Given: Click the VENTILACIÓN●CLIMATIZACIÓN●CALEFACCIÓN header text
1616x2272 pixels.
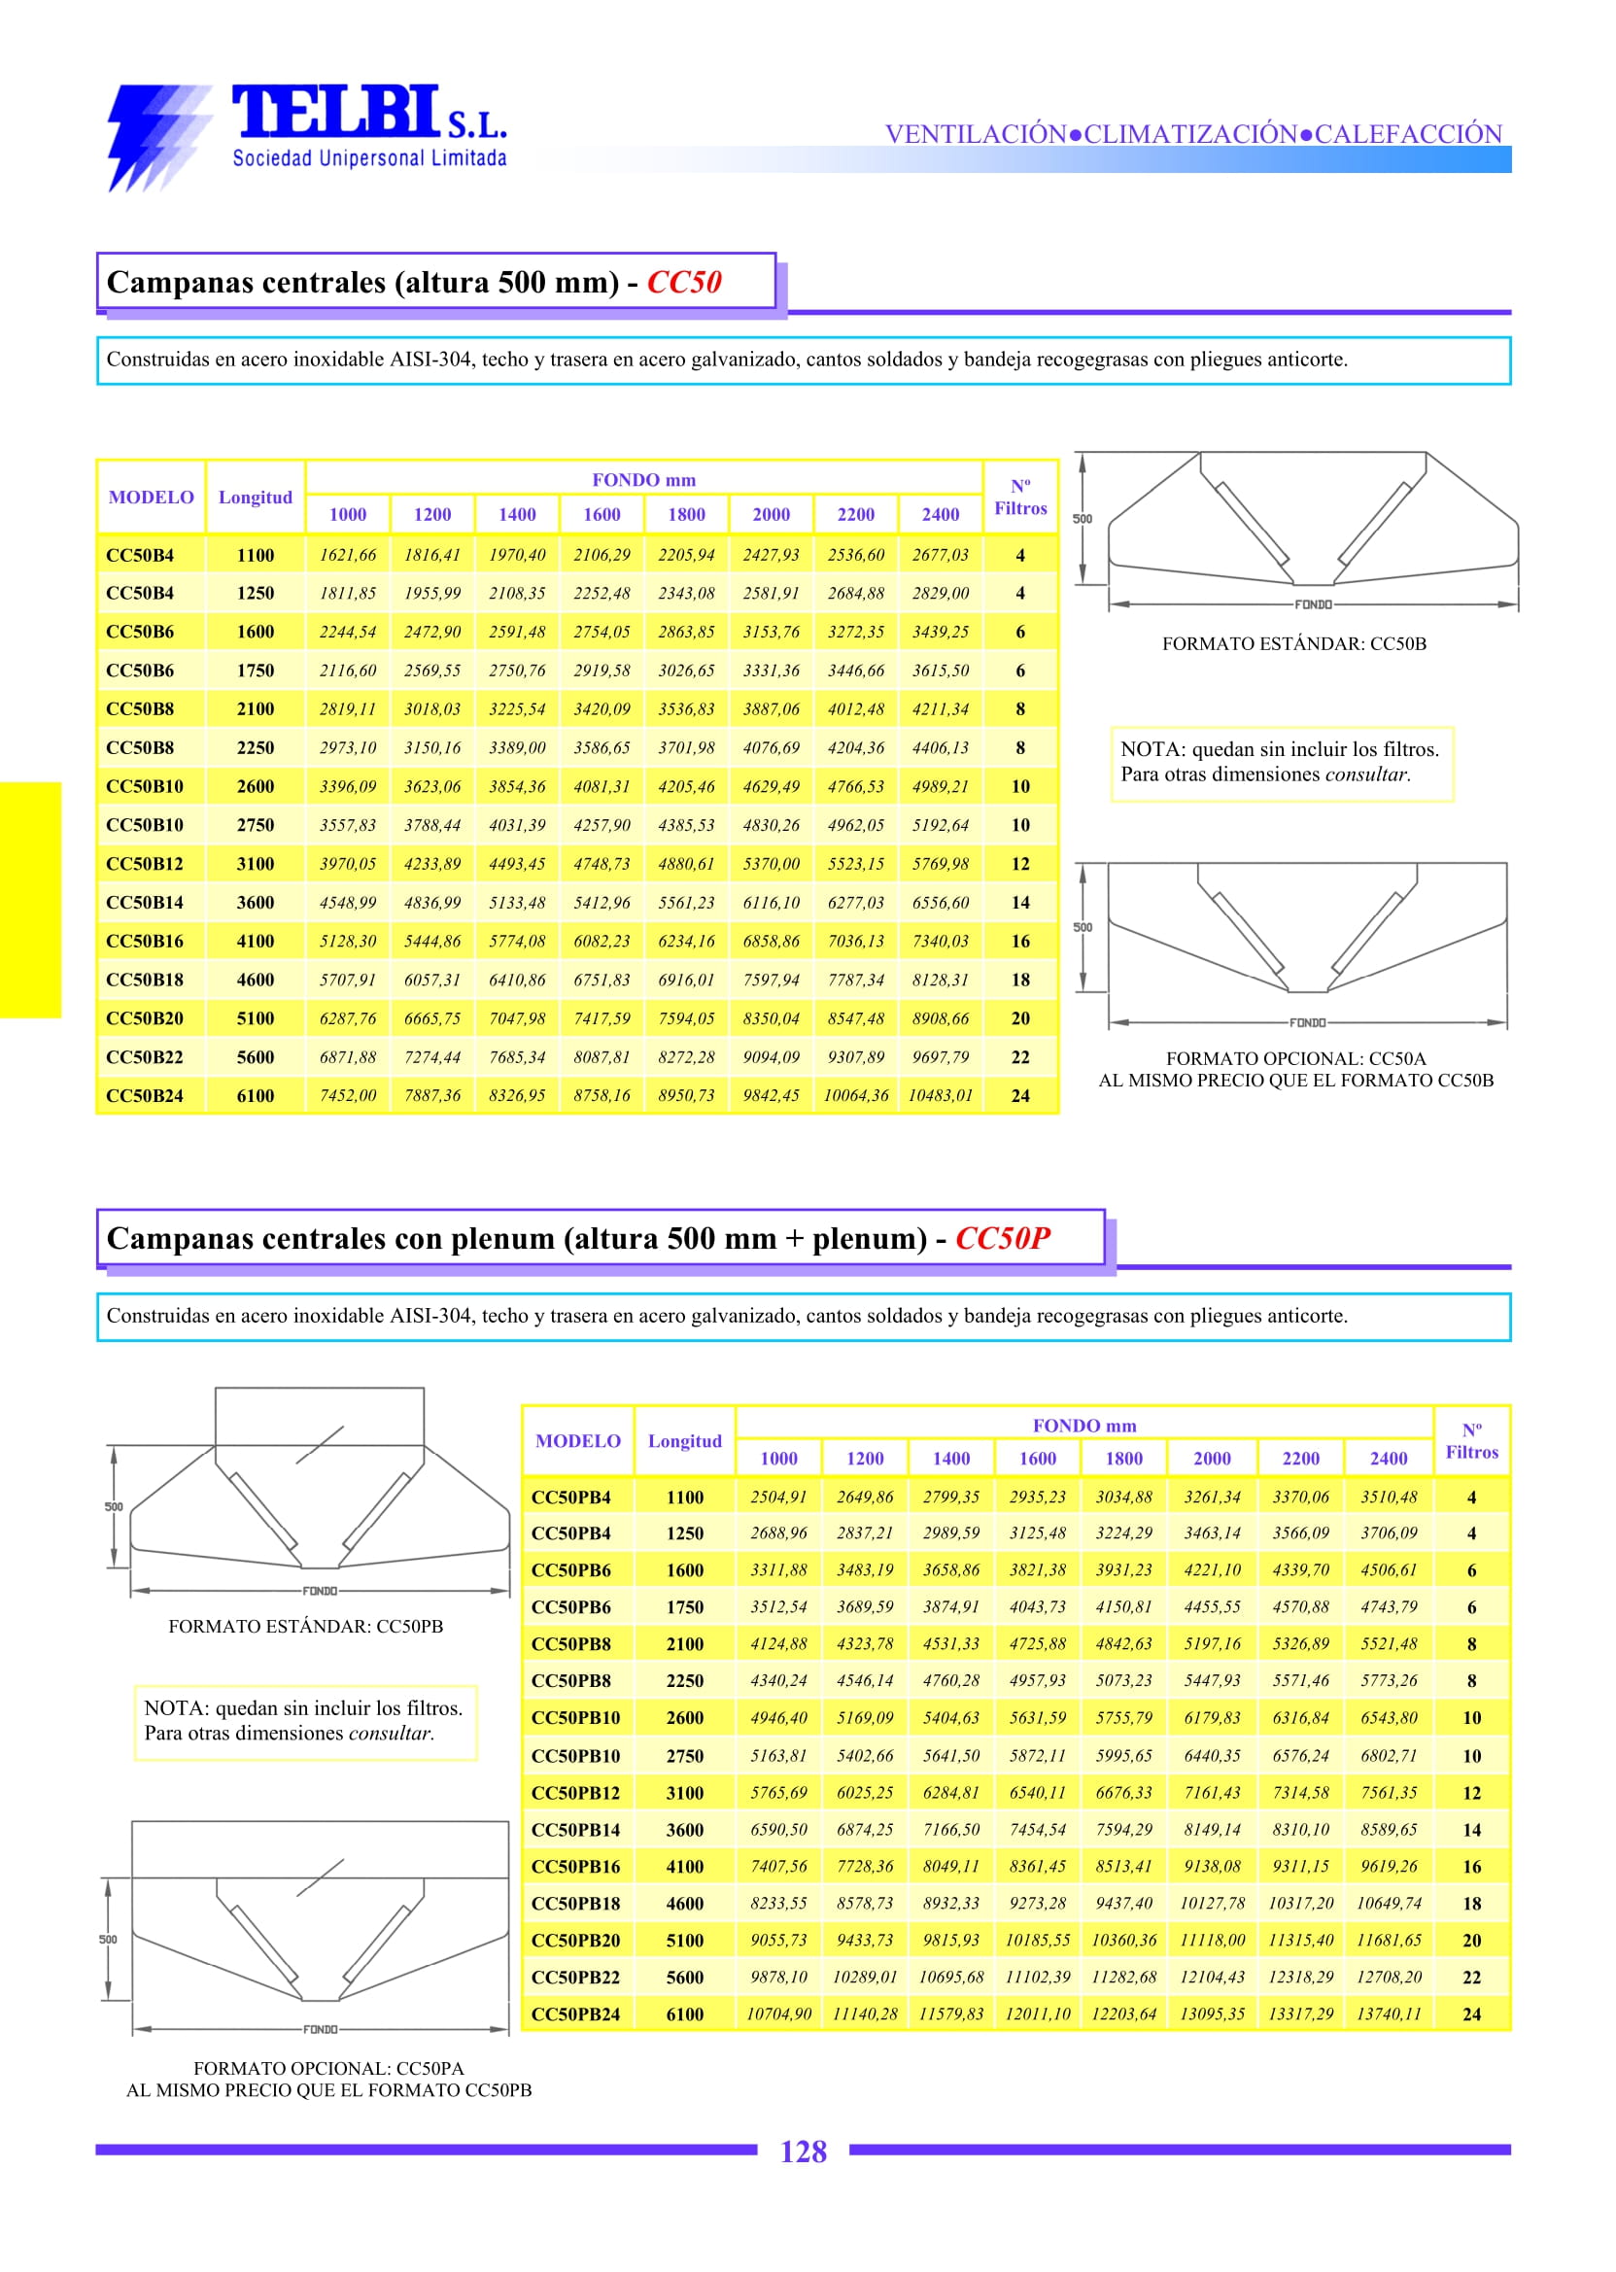Looking at the screenshot, I should tap(1192, 134).
